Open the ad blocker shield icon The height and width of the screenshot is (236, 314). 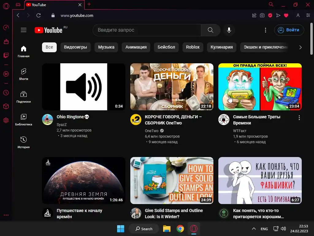click(270, 15)
